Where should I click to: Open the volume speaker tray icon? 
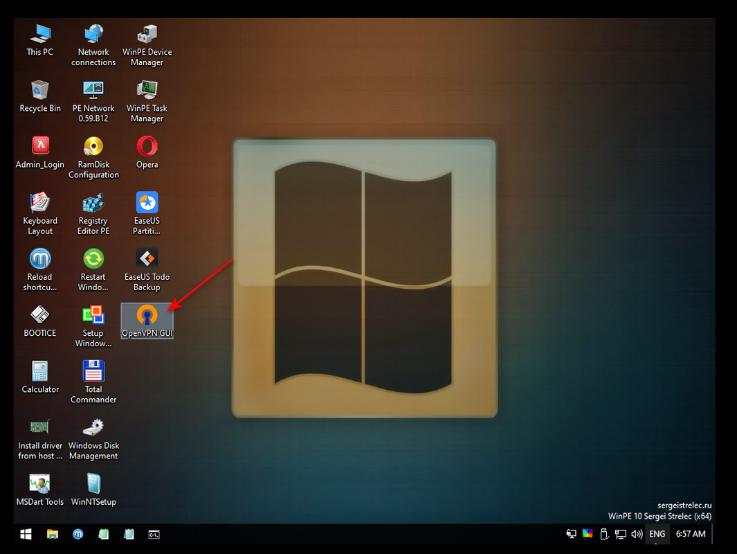click(637, 534)
